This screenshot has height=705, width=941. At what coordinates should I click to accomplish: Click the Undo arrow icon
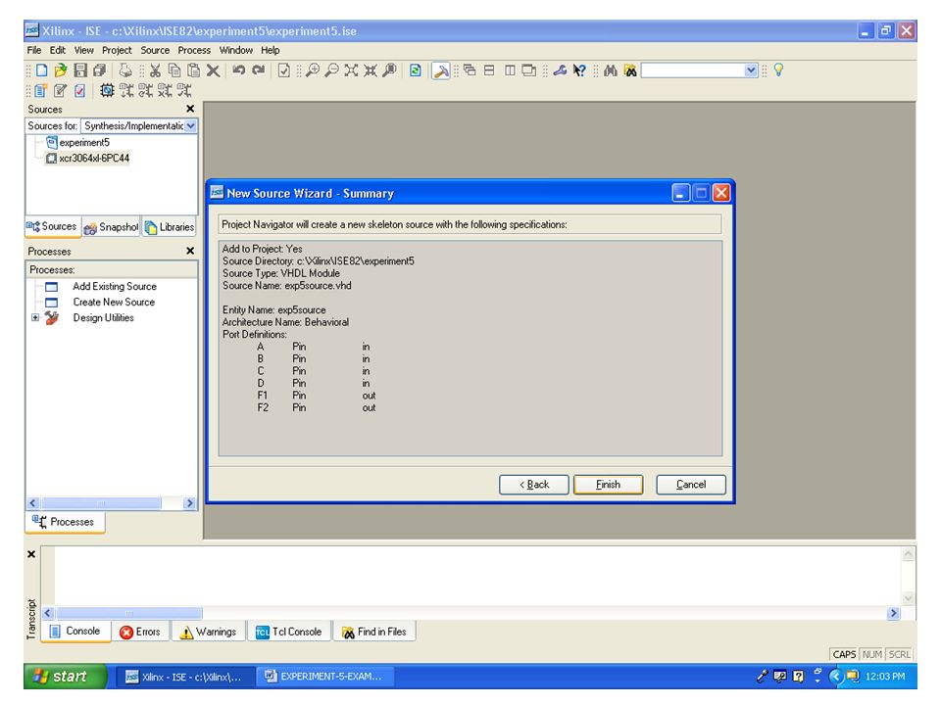(x=239, y=70)
